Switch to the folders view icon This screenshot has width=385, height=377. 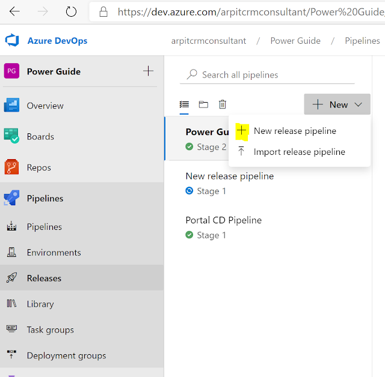(x=203, y=104)
